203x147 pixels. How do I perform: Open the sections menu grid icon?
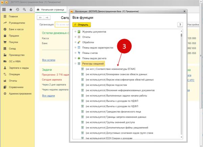(x=4, y=9)
